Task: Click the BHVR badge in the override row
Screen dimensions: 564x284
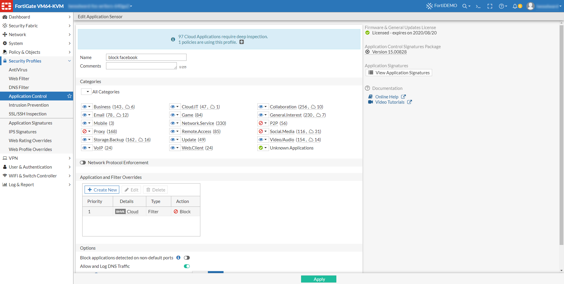Action: pyautogui.click(x=120, y=211)
